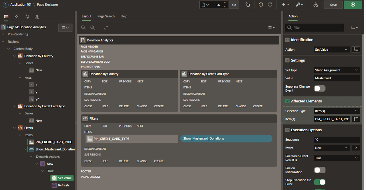The height and width of the screenshot is (190, 366).
Task: Select the Set Value tree node
Action: pyautogui.click(x=62, y=178)
